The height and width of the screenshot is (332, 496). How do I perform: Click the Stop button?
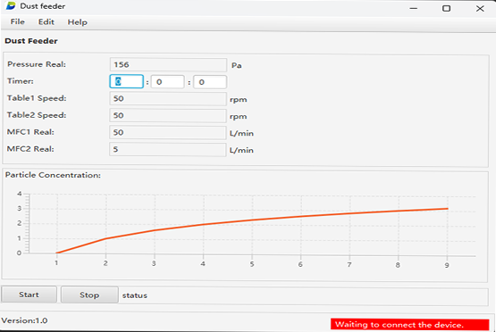[x=89, y=295]
